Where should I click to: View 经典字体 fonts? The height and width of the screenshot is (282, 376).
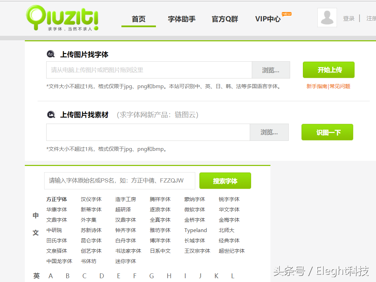(229, 240)
